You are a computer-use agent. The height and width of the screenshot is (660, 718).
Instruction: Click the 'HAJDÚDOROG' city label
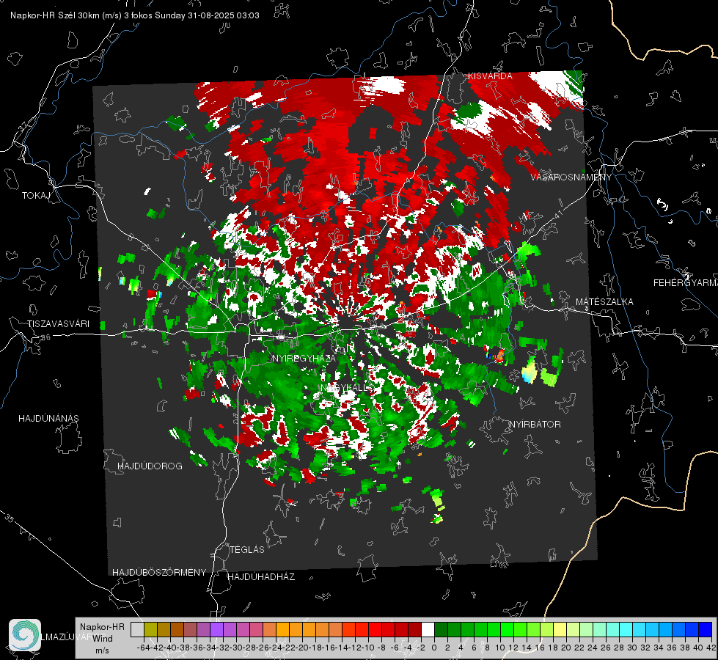[x=150, y=466]
